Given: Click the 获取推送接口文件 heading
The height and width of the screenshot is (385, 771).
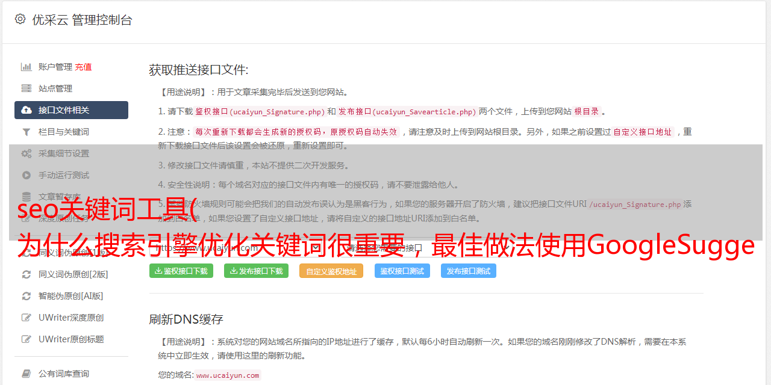Looking at the screenshot, I should tap(199, 70).
